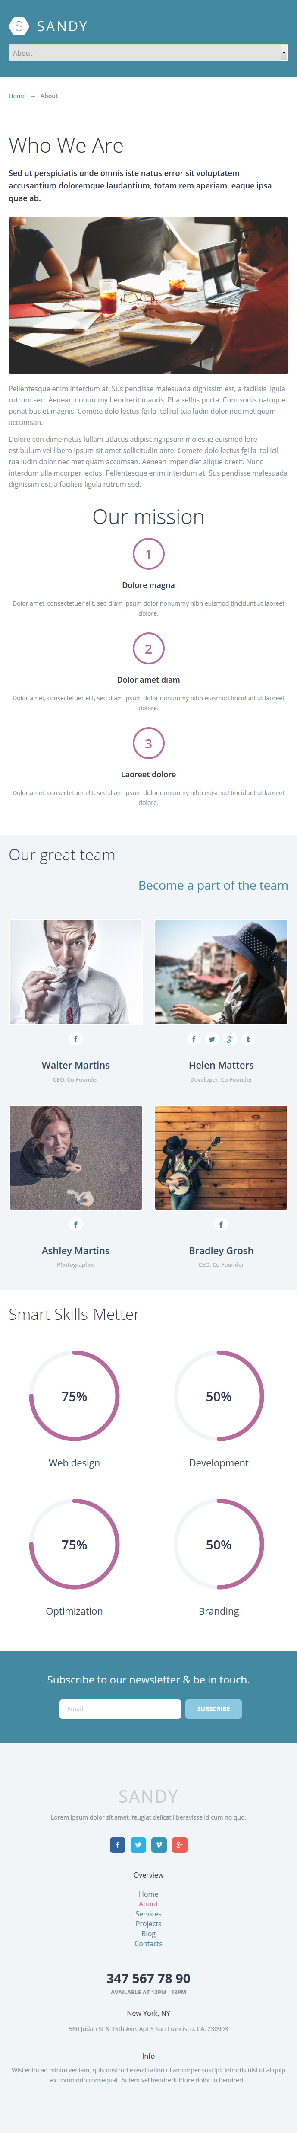Open Ashley Martins' Facebook icon

point(76,1225)
